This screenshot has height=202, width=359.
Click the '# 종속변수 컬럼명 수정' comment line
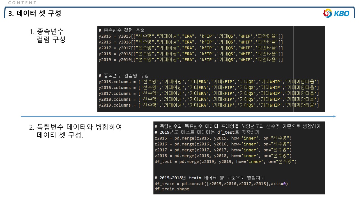123,76
